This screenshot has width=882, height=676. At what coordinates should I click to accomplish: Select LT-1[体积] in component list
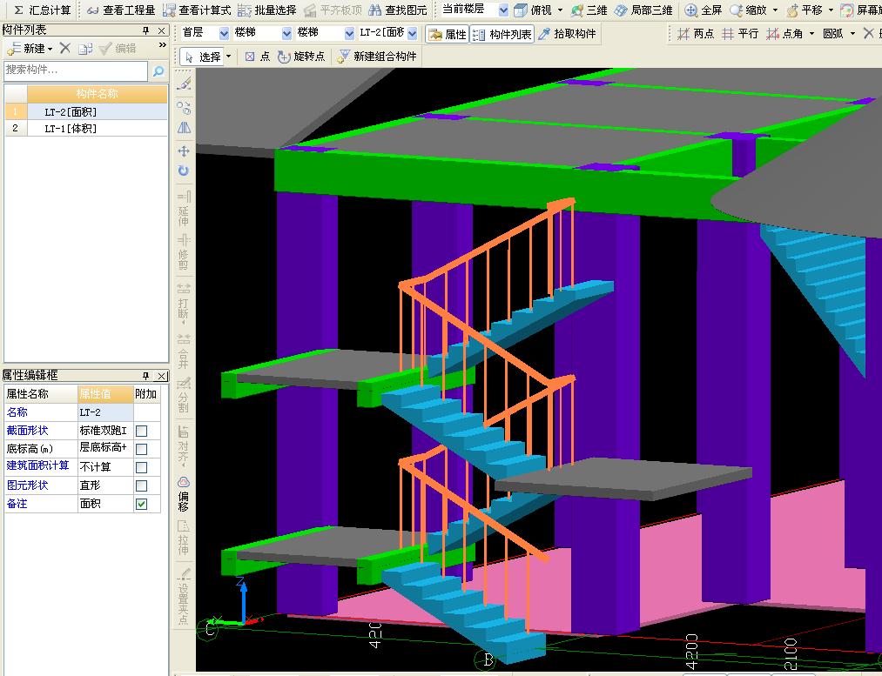click(71, 129)
